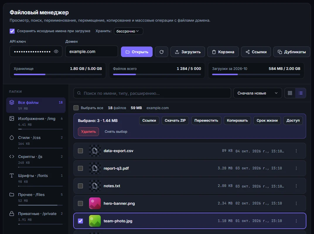Viewport: 314px width, 234px height.
Task: Click the Загрузить upload button
Action: point(188,52)
